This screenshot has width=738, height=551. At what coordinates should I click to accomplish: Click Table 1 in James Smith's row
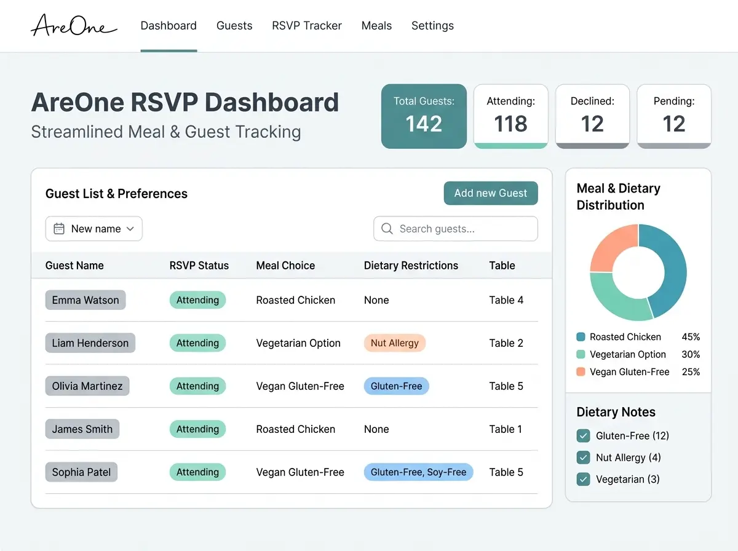tap(506, 429)
